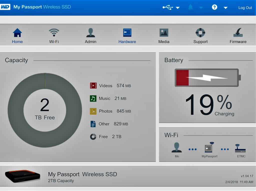Open the Home dashboard icon
Image resolution: width=256 pixels, height=191 pixels.
coord(17,33)
